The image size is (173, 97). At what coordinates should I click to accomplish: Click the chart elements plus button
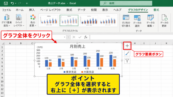127,46
